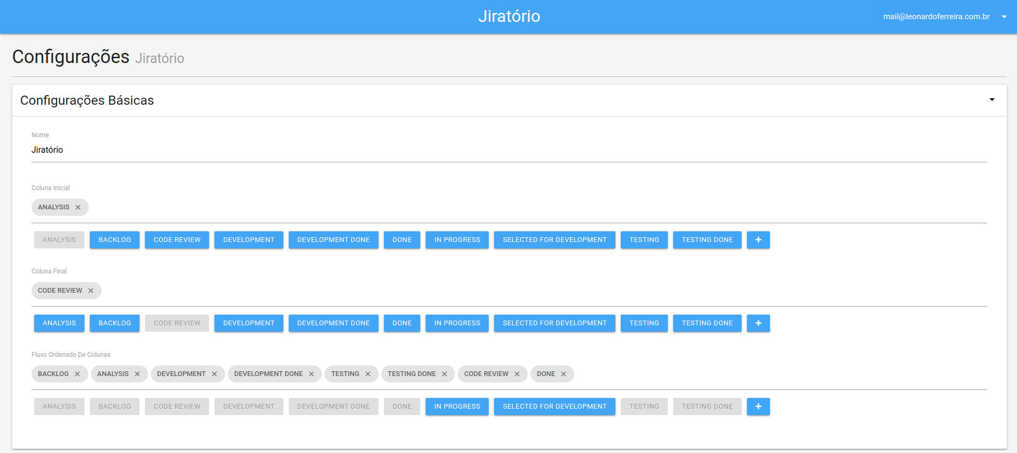Remove DEVELOPMENT chip from Fluxo Ordenado
Screen dimensions: 1017x453
tap(214, 374)
